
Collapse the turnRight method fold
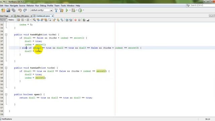6,35
